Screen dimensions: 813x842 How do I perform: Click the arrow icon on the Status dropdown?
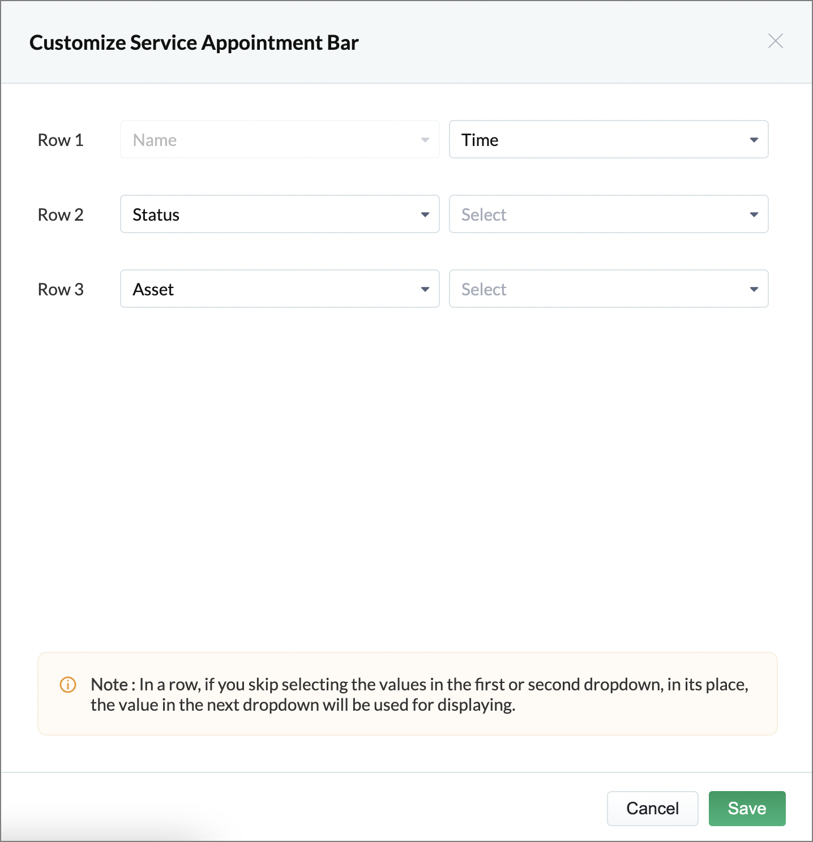click(425, 214)
